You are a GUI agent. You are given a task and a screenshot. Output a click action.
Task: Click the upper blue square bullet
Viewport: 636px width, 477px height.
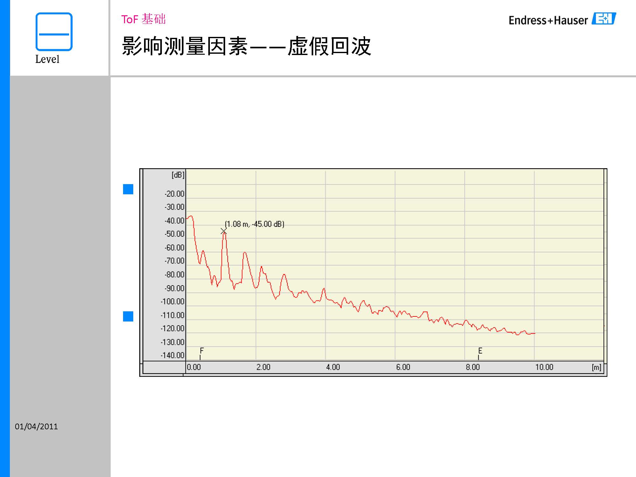128,189
